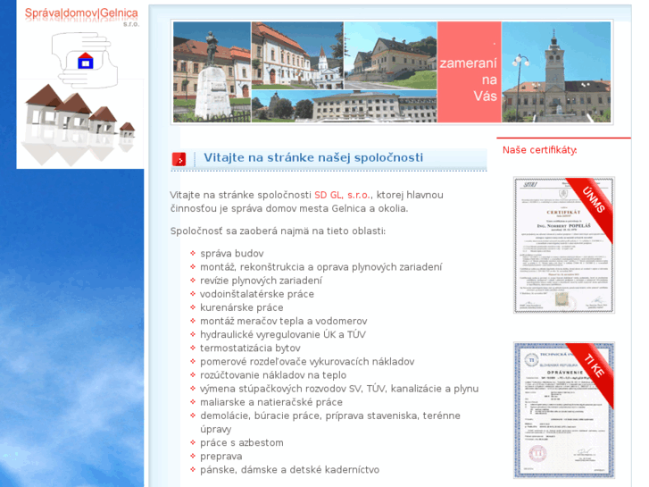The width and height of the screenshot is (649, 487).
Task: Click the 'Vitajte na stránke našej spoločnosti' heading
Action: tap(313, 157)
